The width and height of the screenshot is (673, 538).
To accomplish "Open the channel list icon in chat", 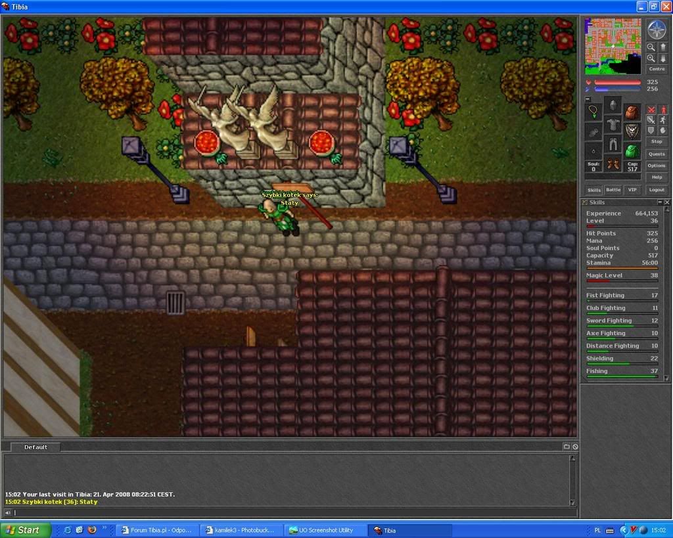I will (567, 447).
